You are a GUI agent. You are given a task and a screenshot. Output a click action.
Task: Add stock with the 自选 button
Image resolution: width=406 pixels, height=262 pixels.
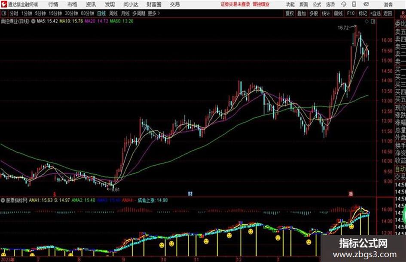click(375, 13)
